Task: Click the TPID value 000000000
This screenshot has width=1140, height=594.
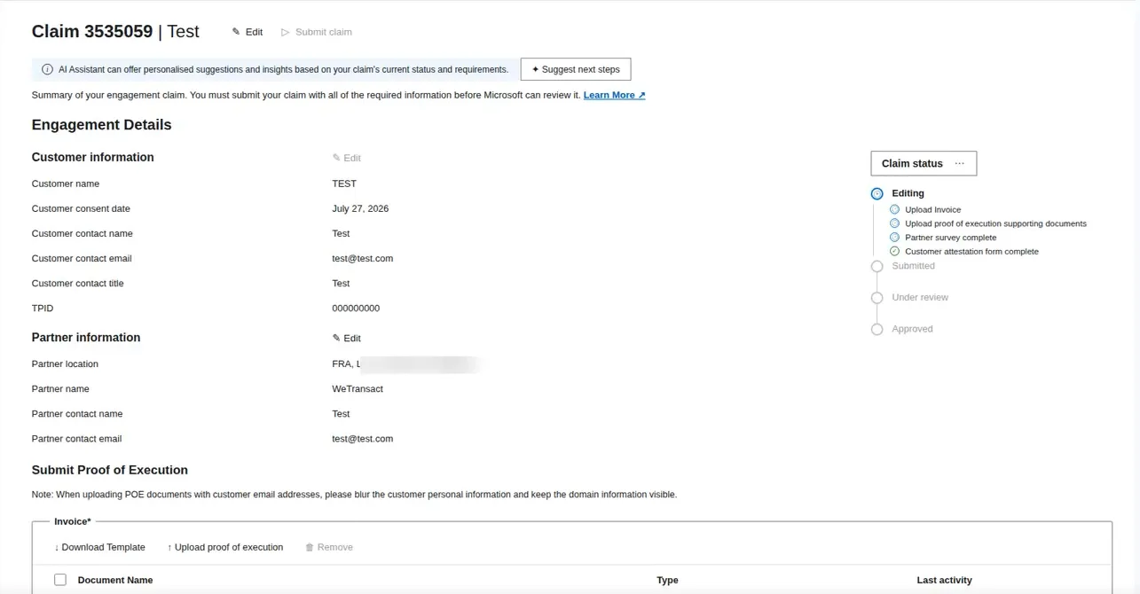Action: pyautogui.click(x=356, y=309)
